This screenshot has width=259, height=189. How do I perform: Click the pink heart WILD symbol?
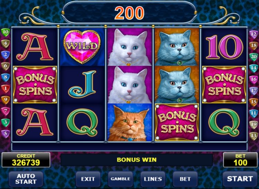82,47
